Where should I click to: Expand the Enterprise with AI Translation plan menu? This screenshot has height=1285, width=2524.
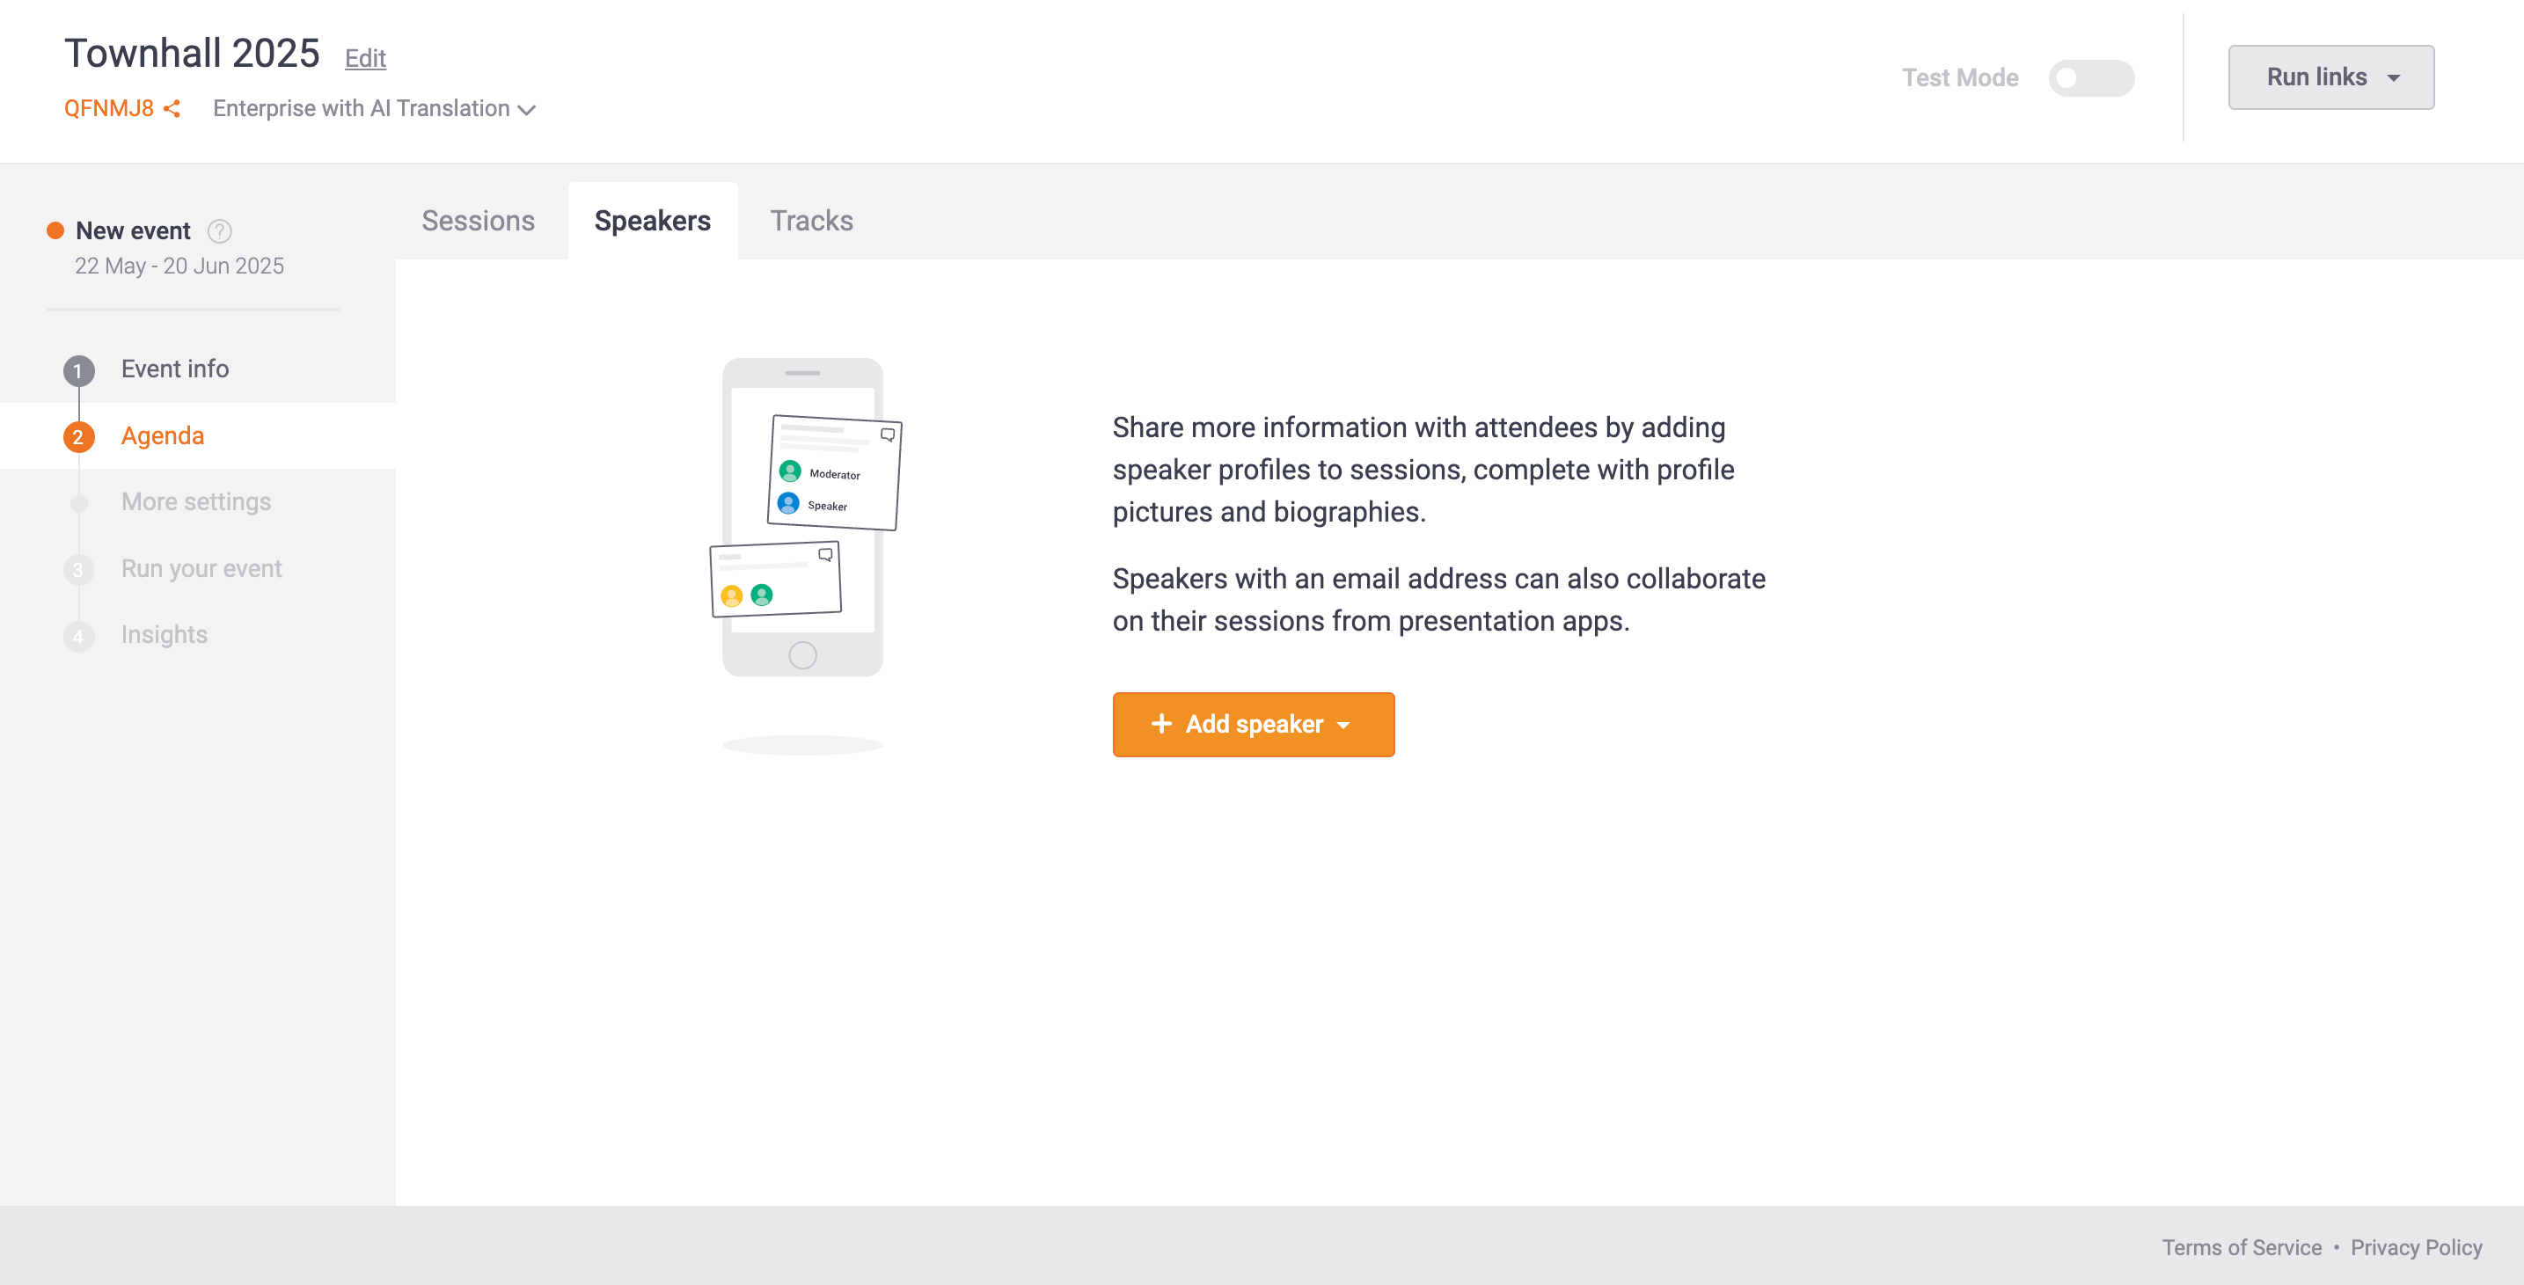[374, 109]
